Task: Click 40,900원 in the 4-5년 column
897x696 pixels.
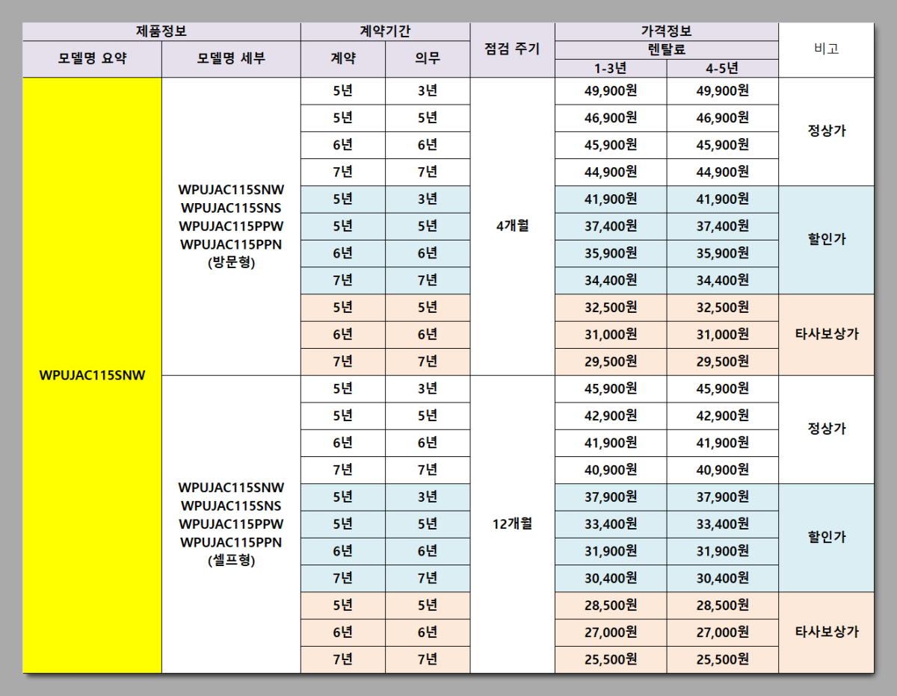Action: [x=722, y=470]
